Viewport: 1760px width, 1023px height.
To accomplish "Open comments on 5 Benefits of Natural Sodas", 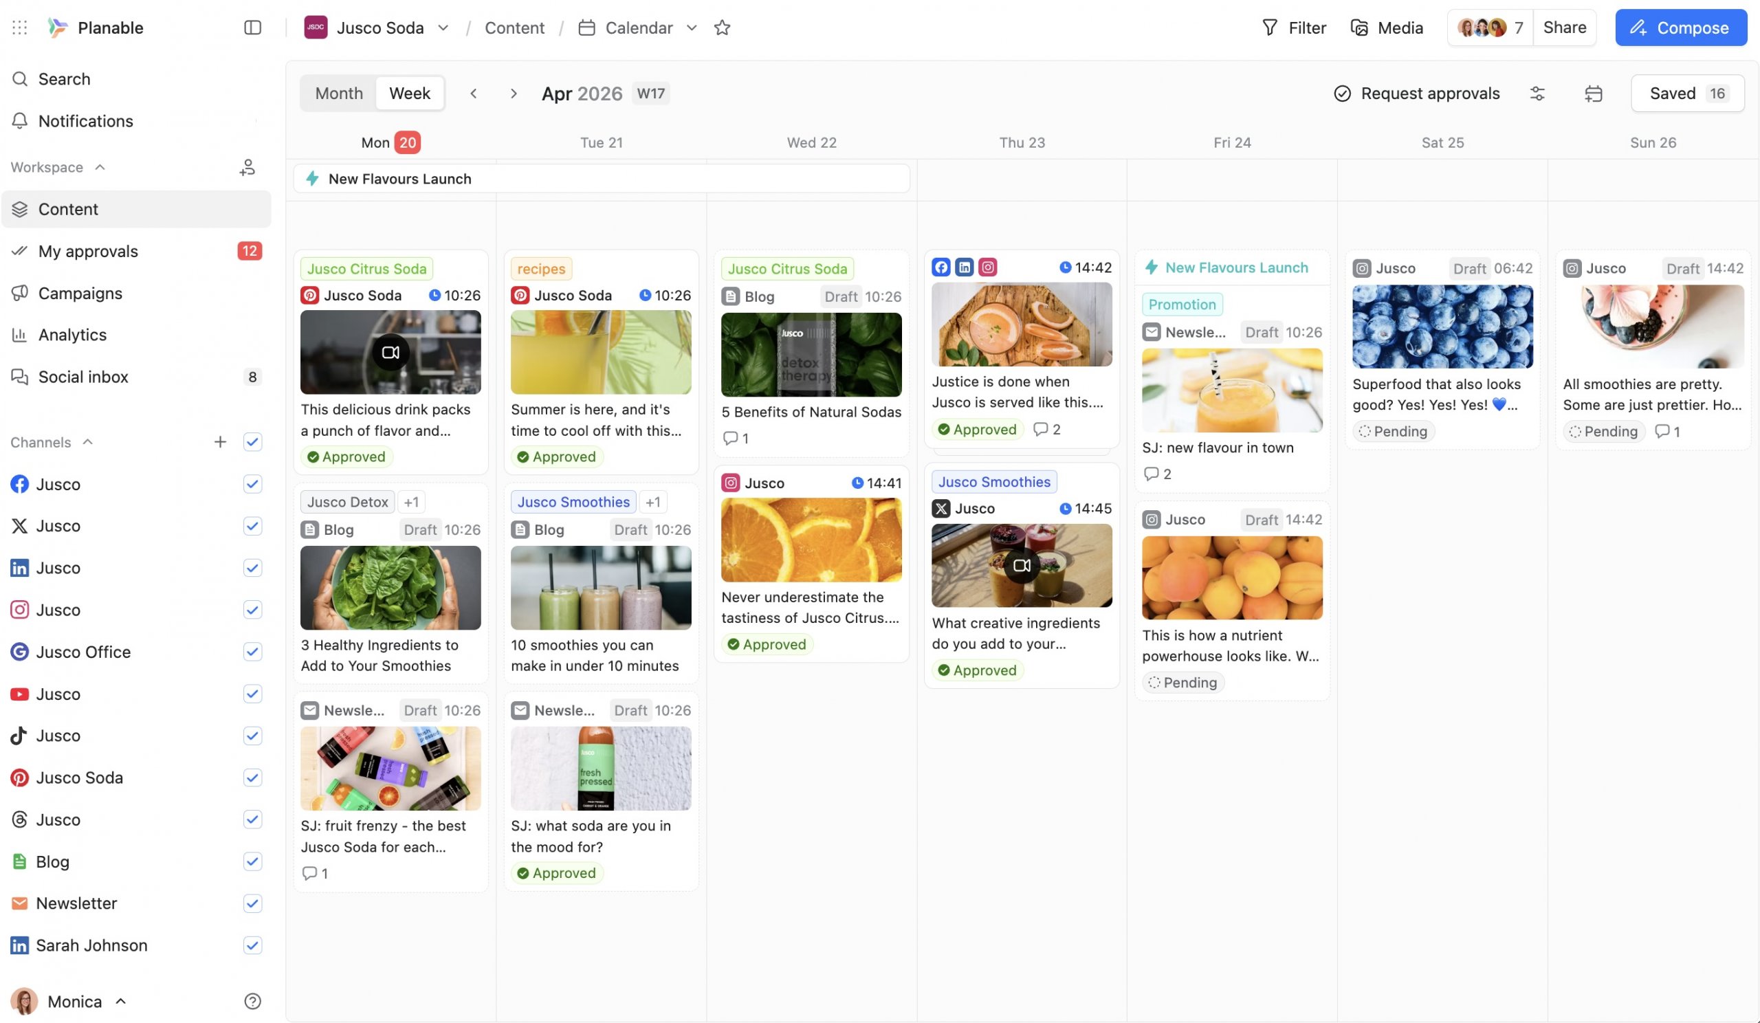I will click(x=736, y=438).
